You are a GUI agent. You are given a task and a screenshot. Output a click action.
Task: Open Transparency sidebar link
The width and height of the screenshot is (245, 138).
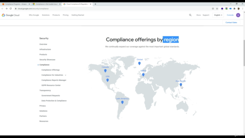click(x=45, y=90)
